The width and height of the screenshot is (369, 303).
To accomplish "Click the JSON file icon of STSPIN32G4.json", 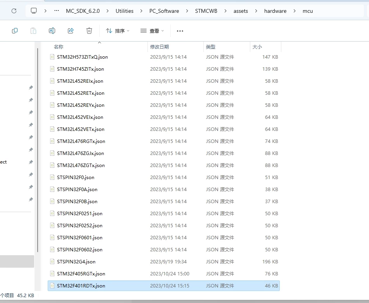I will [52, 261].
